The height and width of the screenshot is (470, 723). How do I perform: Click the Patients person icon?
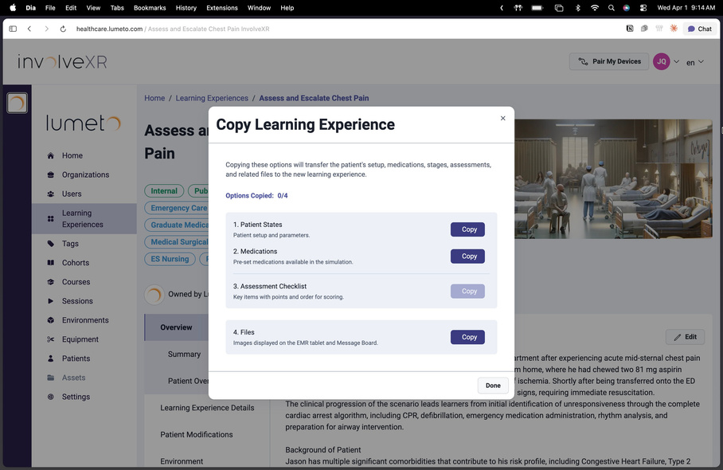click(51, 358)
